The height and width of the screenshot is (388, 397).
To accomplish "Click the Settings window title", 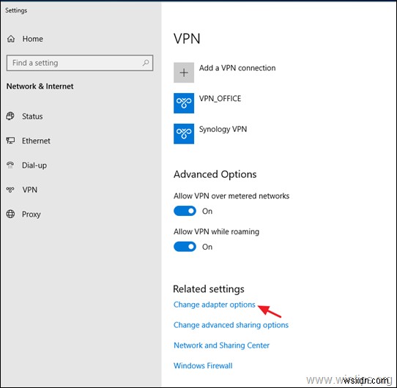I will click(16, 10).
